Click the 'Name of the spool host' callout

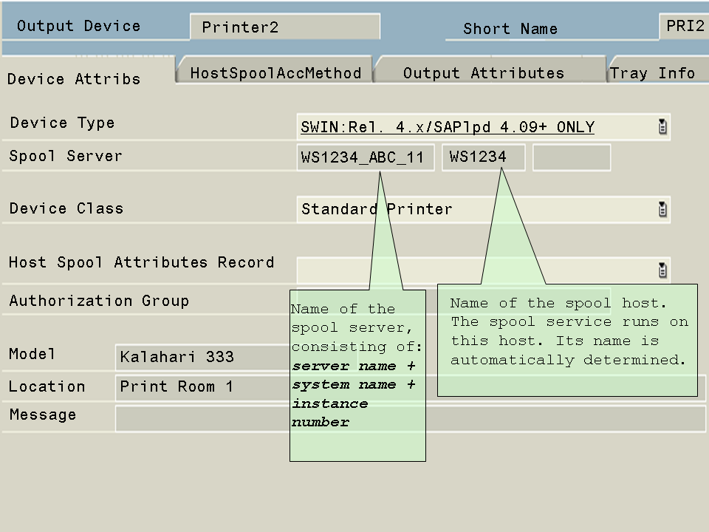[567, 341]
